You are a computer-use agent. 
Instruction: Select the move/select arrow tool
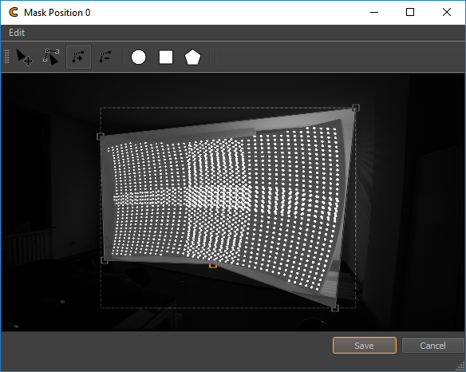click(x=25, y=57)
